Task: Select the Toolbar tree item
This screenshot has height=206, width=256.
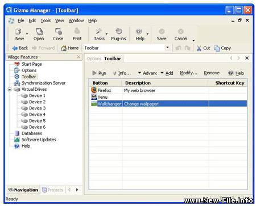Action: click(28, 77)
